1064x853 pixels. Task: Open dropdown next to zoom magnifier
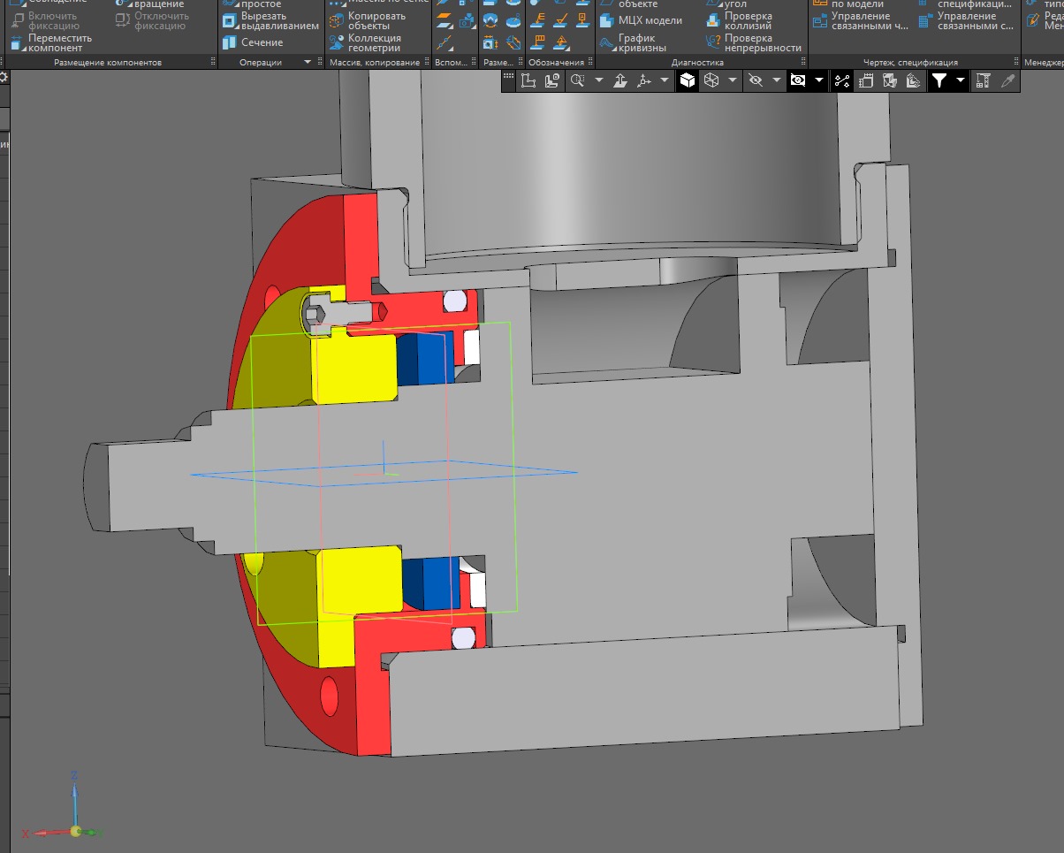point(599,81)
